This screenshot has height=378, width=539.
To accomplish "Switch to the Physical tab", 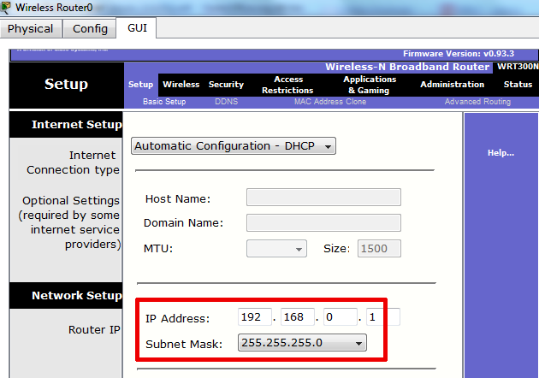I will coord(31,28).
